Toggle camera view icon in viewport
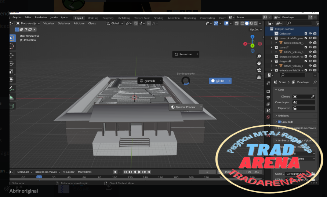 tap(259, 70)
